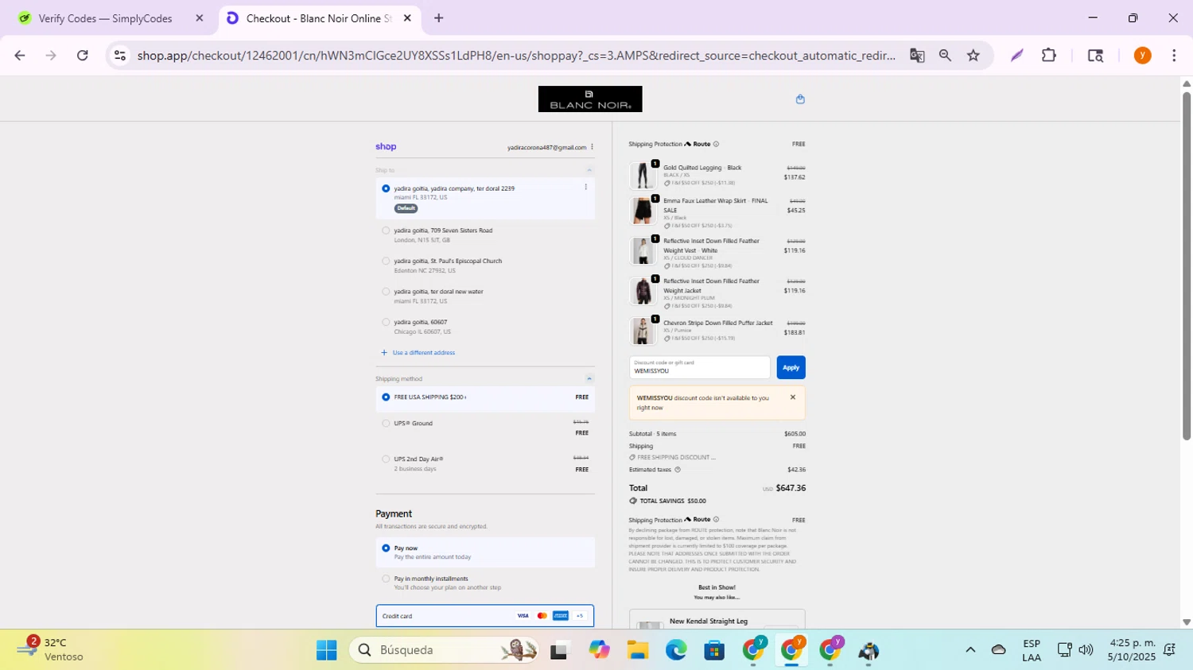Expand the +5 more card types badge
1193x670 pixels.
pyautogui.click(x=580, y=616)
